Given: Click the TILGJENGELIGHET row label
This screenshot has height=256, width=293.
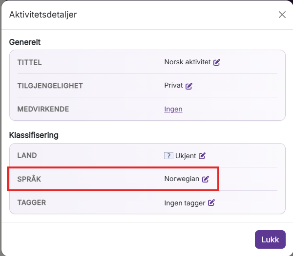Looking at the screenshot, I should [x=50, y=86].
